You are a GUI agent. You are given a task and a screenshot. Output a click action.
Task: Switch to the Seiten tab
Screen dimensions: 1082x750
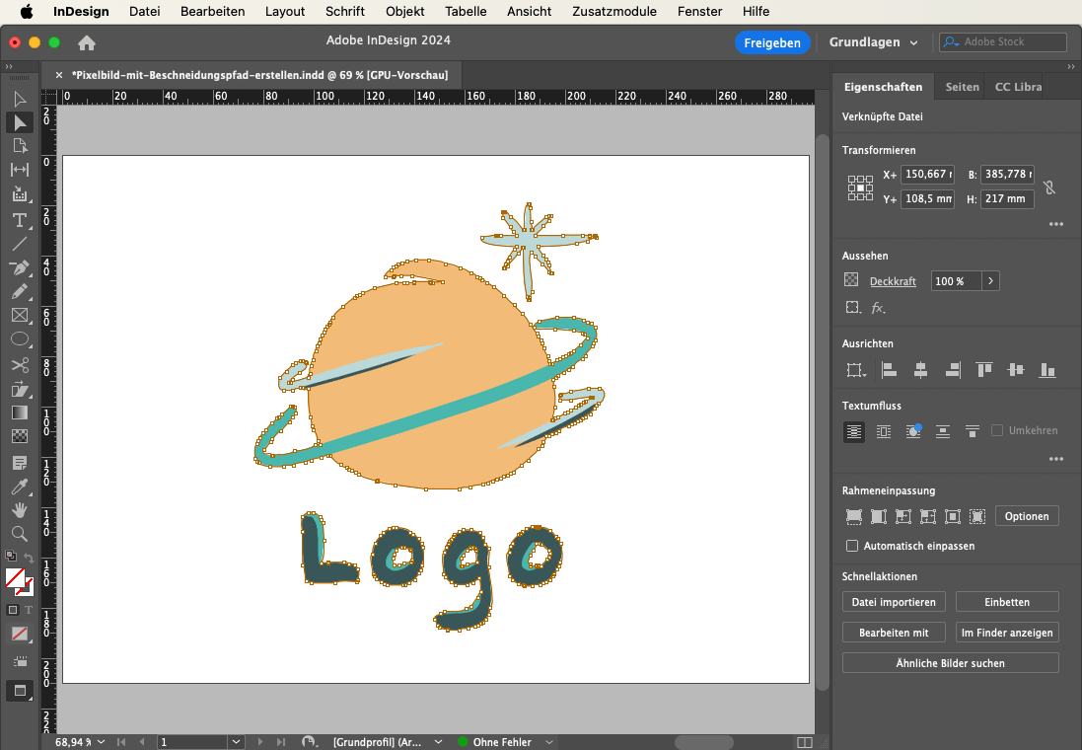[x=962, y=87]
